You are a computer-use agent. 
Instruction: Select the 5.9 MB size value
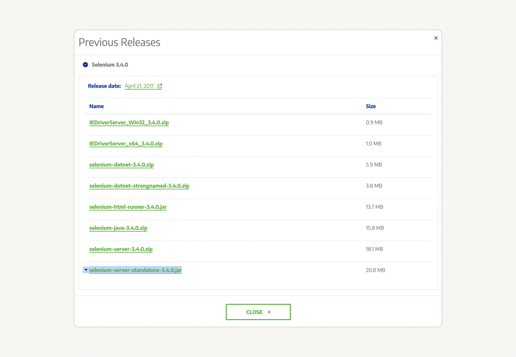pyautogui.click(x=374, y=165)
